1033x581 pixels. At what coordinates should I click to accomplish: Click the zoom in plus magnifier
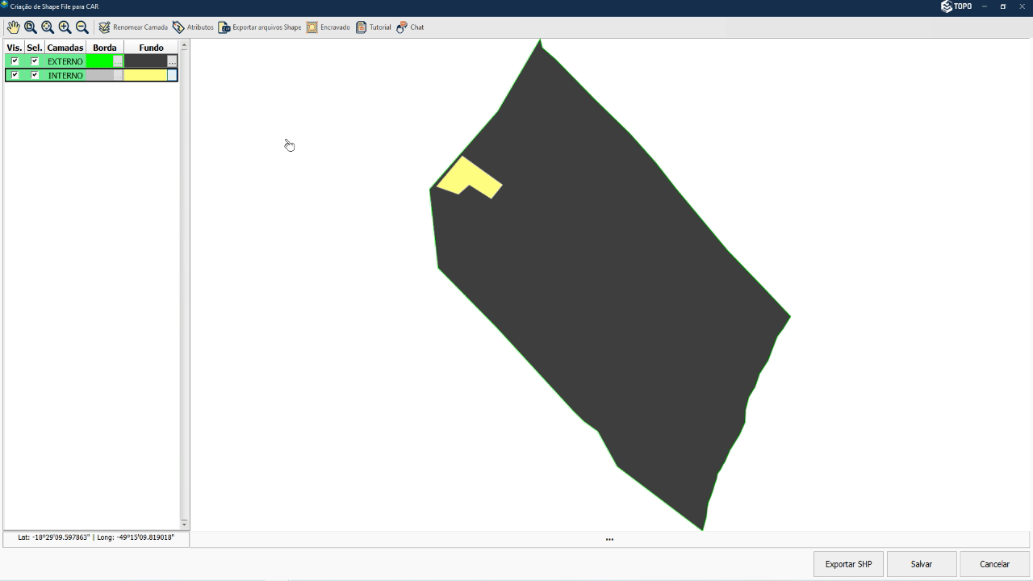[65, 27]
